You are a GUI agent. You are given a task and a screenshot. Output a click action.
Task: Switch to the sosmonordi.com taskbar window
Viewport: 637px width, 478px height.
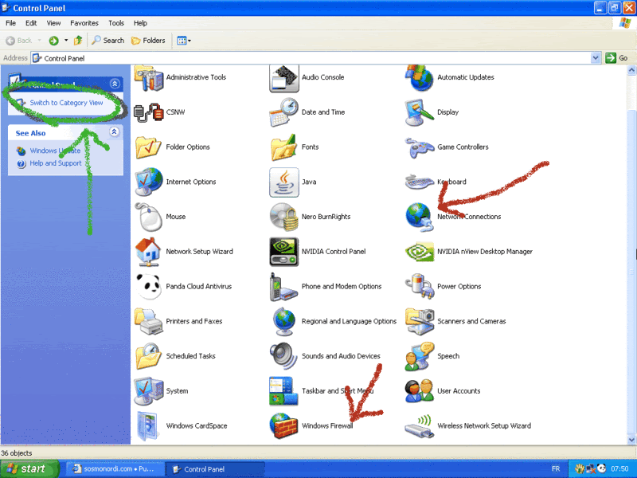tap(115, 469)
